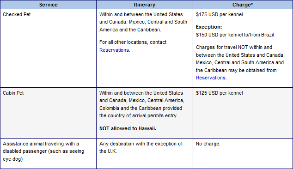This screenshot has width=293, height=169.
Task: Open the Reservations link in Itinerary column
Action: [114, 50]
